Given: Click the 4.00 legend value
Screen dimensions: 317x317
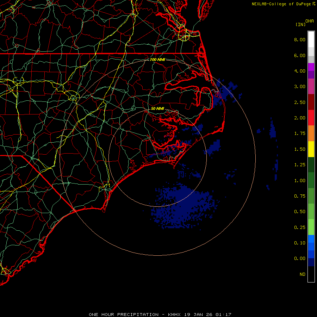Looking at the screenshot, I should (x=300, y=71).
